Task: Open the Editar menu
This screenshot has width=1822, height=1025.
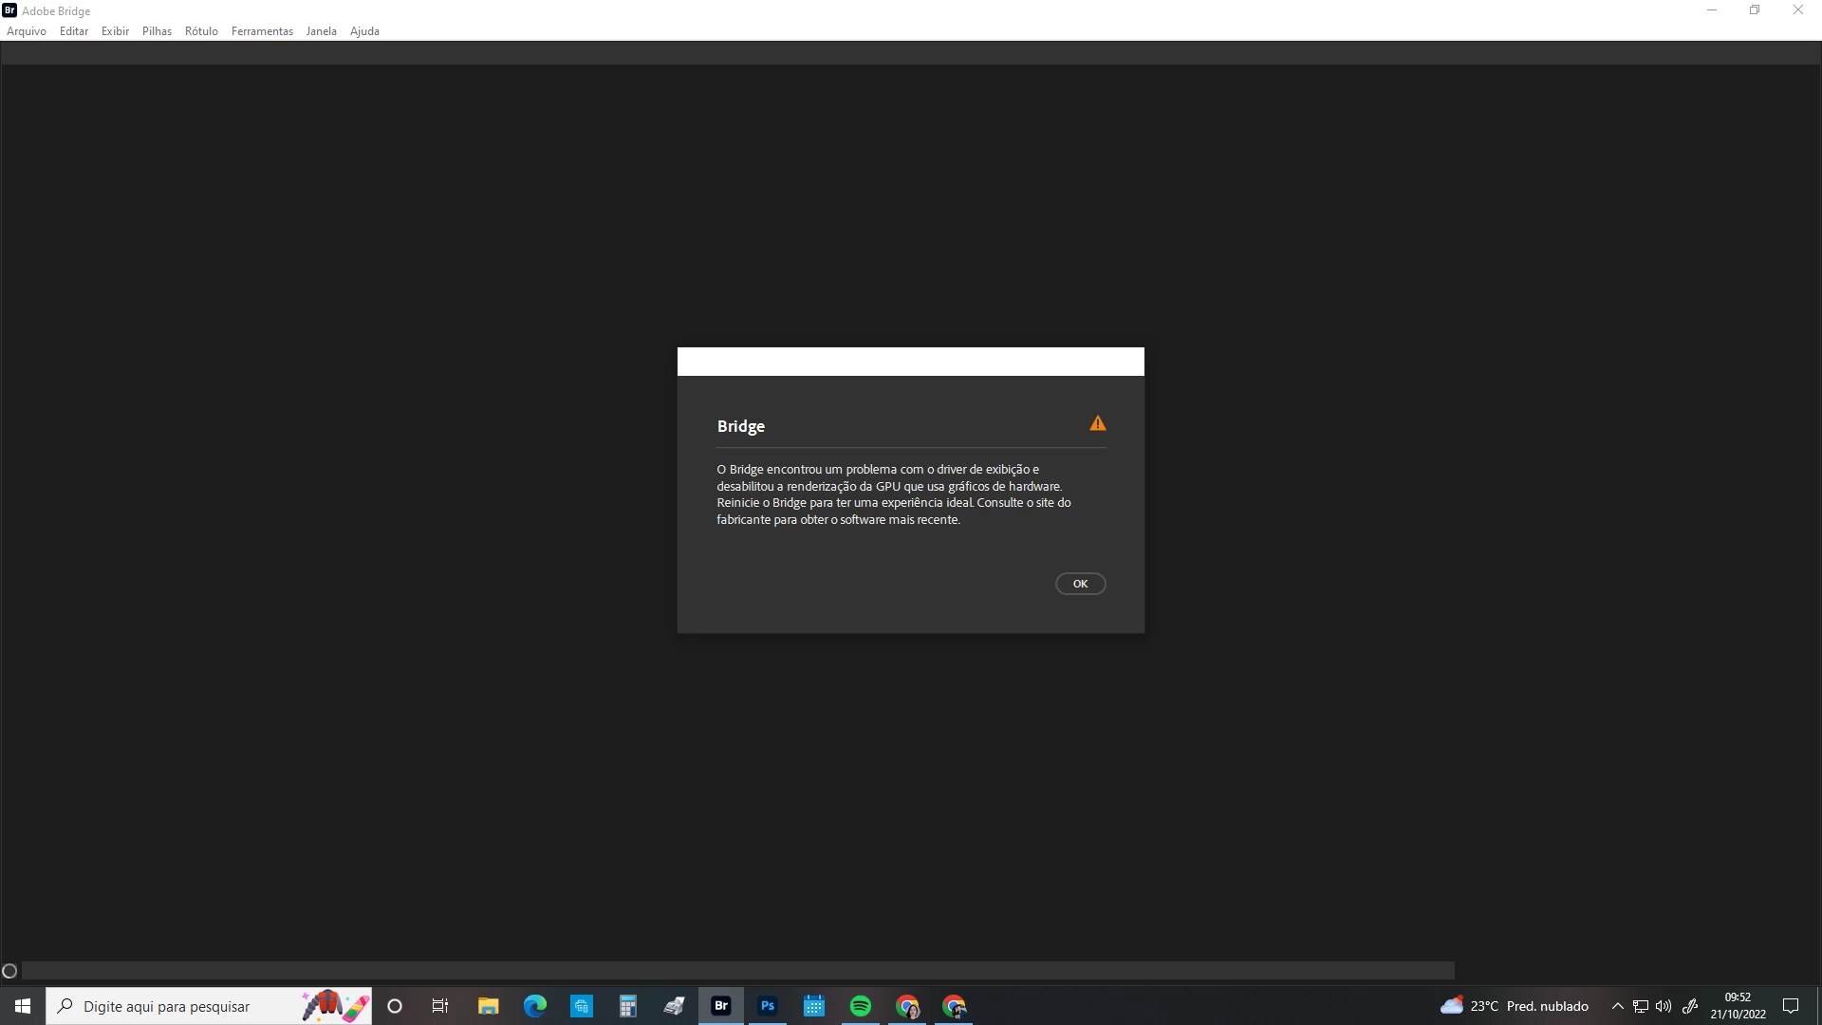Action: [74, 31]
